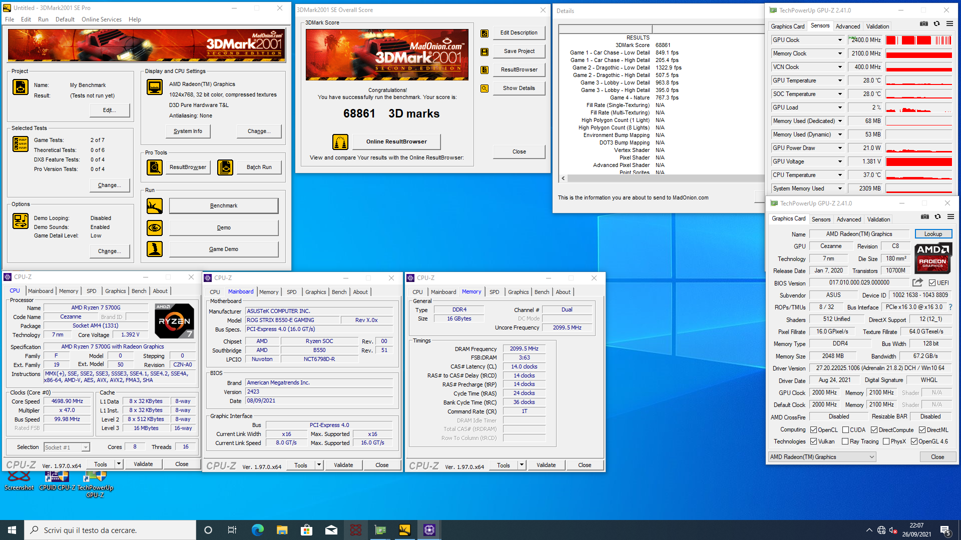
Task: Click the Batch Run icon under Pro Tools
Action: pyautogui.click(x=225, y=167)
